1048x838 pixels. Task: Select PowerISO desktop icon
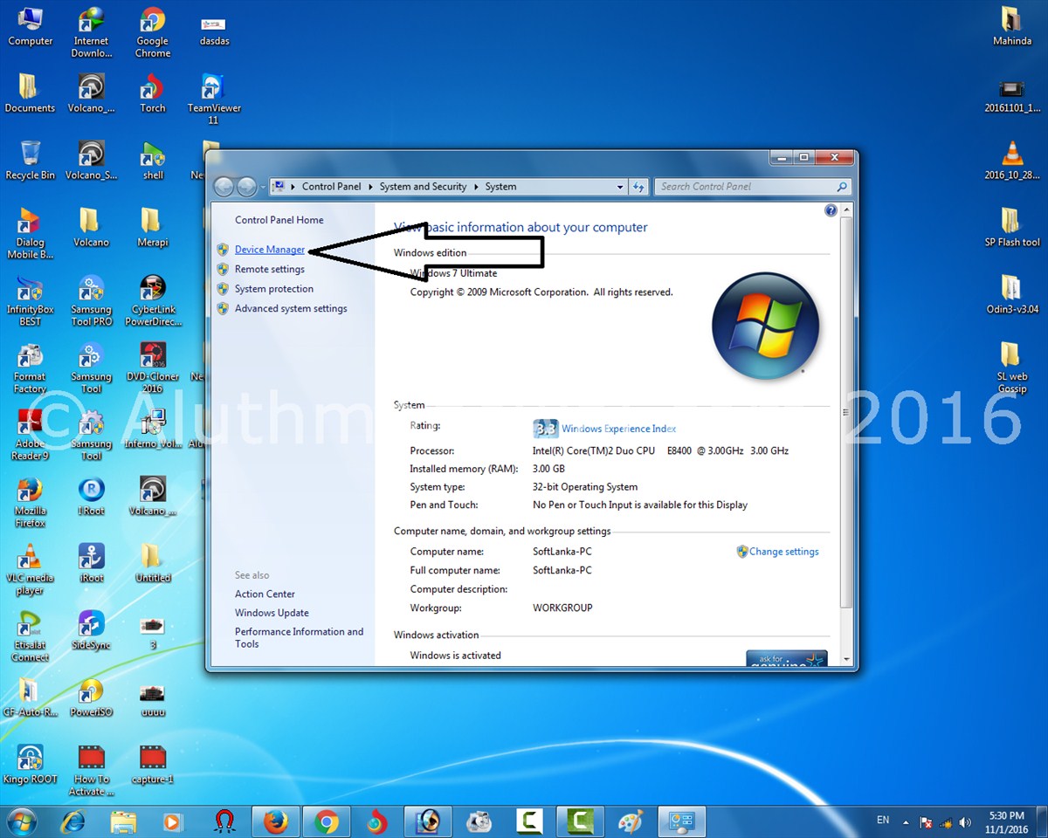coord(92,697)
